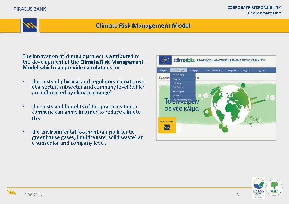The image size is (289, 204).
Task: Click the environmental footprint bullet
Action: 88,137
